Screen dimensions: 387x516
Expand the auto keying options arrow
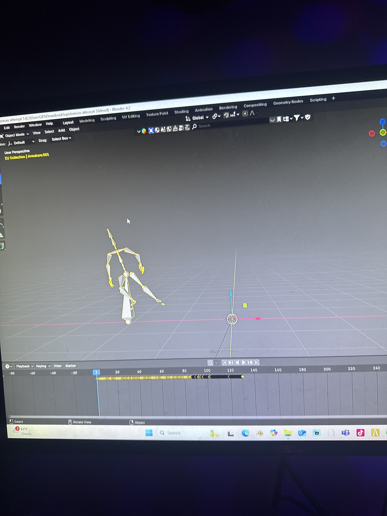(x=216, y=363)
